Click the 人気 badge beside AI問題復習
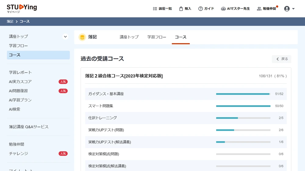This screenshot has height=171, width=305. point(63,91)
